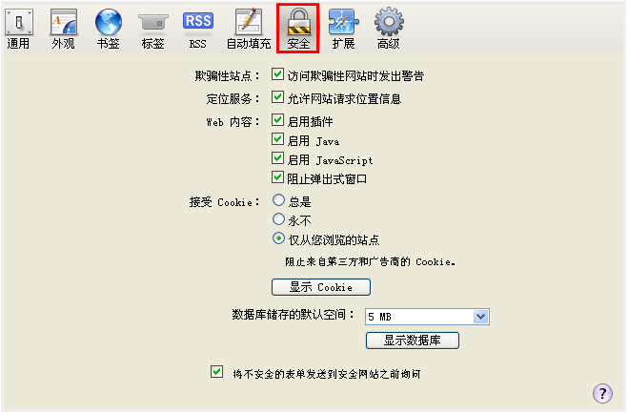Toggle 访问欺骗性网站时发出警告 checkbox
Screen dimensions: 628x414
[x=277, y=74]
